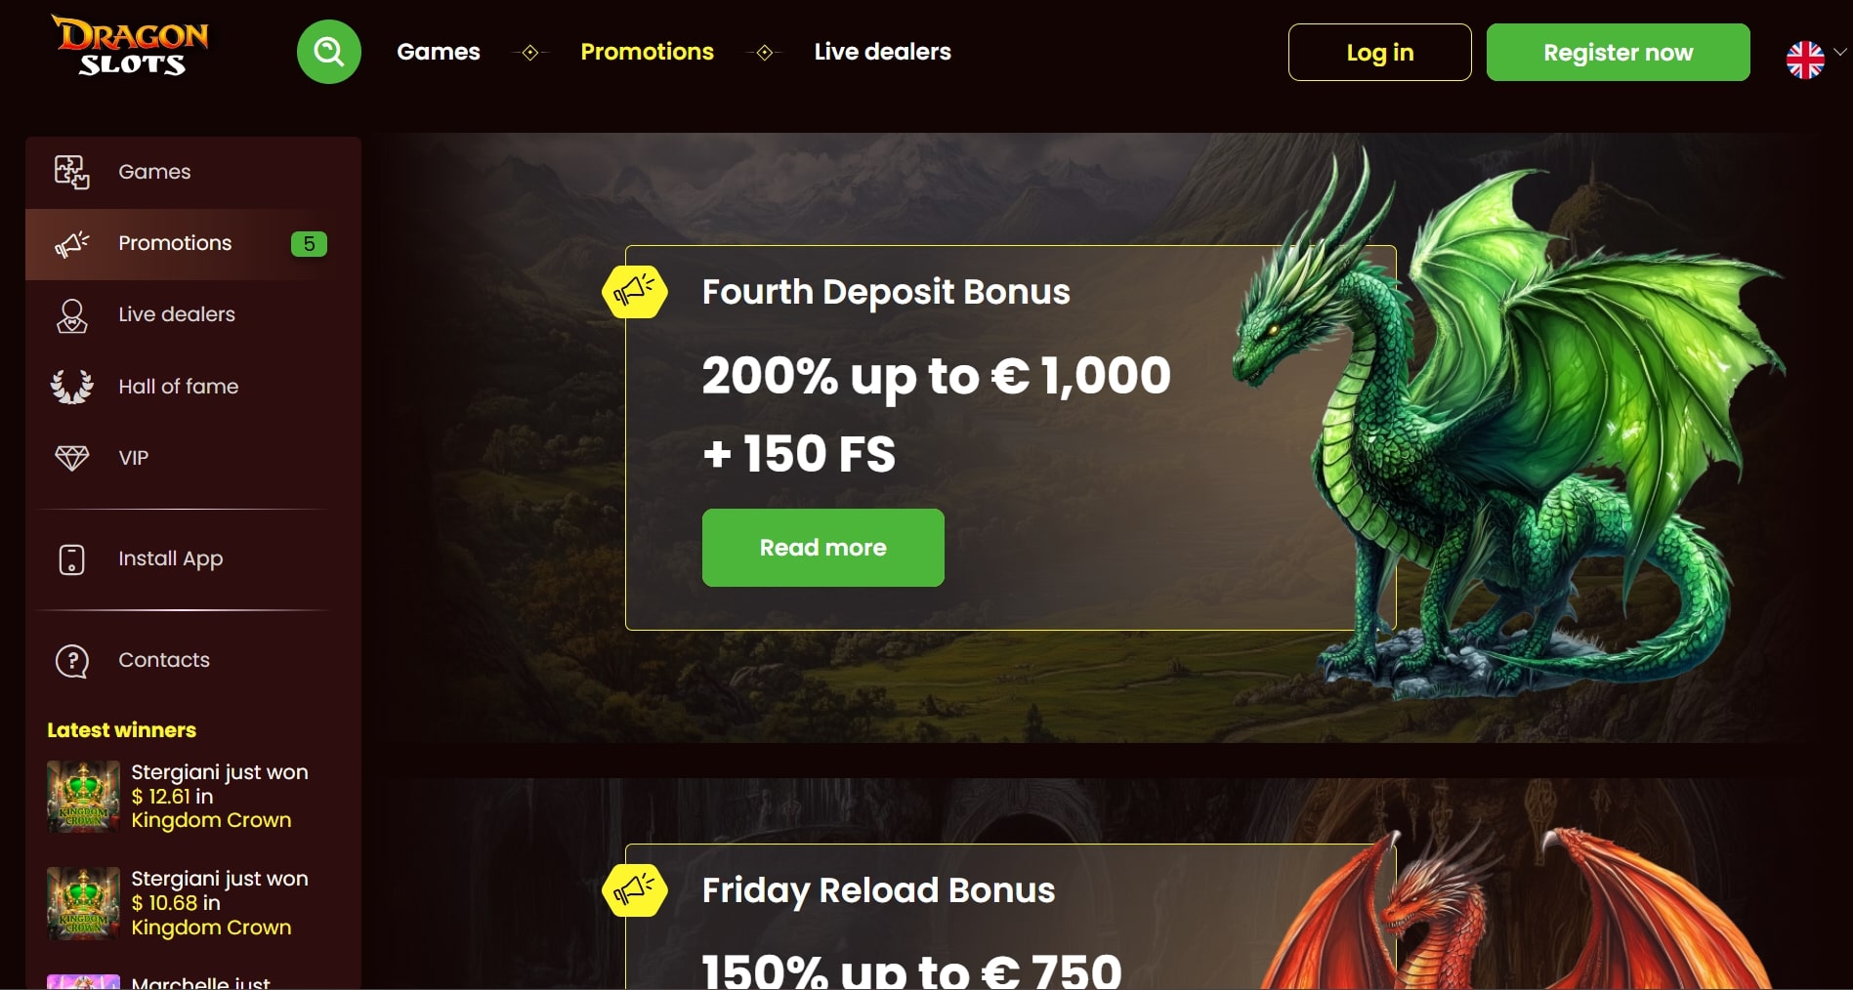
Task: Click the Promotions megaphone icon in sidebar
Action: (71, 243)
